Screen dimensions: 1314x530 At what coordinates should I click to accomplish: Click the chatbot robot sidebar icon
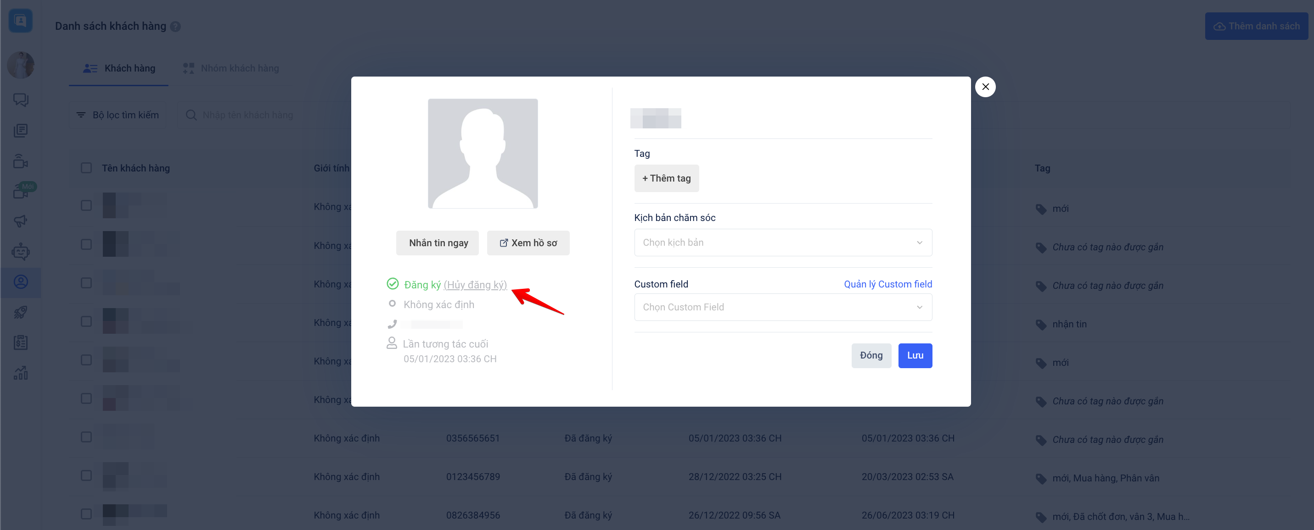[20, 251]
